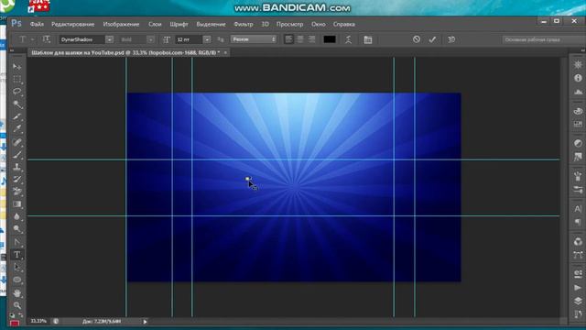Screen dimensions: 586x330
Task: Open the Histogram panel icon
Action: click(578, 92)
